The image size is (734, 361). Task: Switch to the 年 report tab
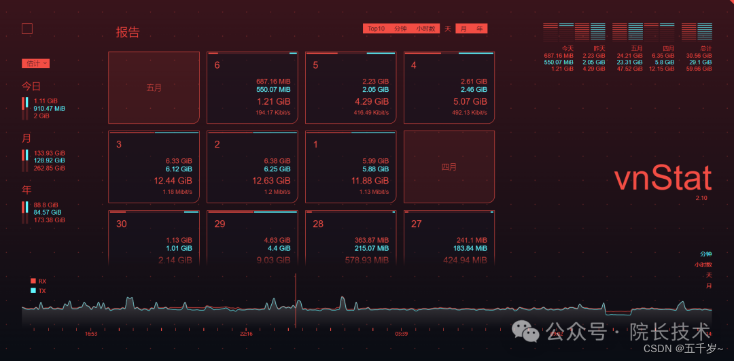point(480,29)
